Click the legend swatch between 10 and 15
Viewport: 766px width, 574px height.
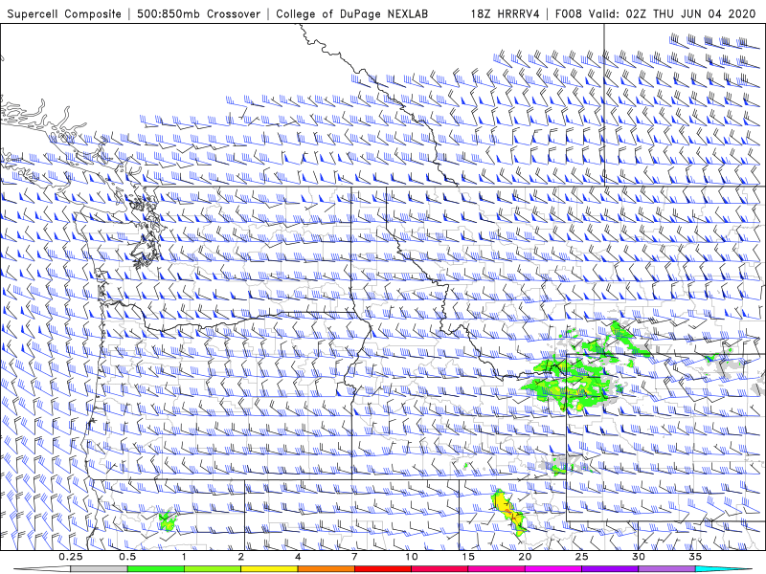tap(439, 569)
